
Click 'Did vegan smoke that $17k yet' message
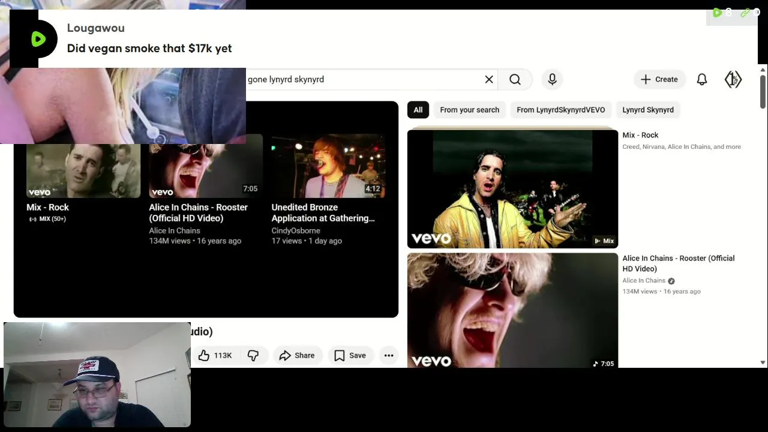149,49
